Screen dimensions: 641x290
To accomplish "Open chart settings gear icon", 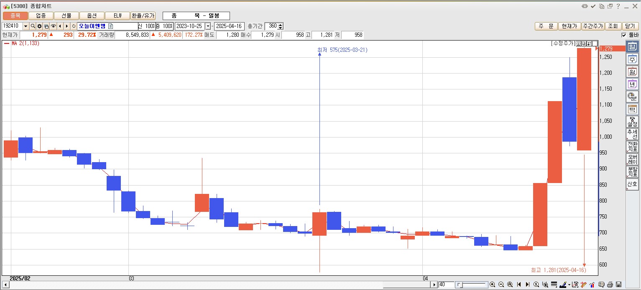I will [x=40, y=26].
